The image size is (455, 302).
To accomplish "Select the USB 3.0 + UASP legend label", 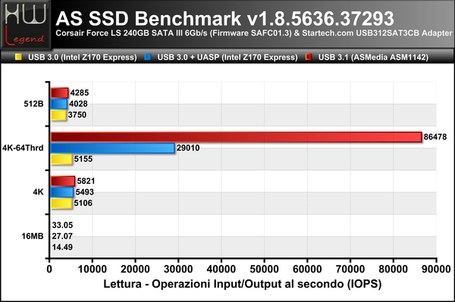I will coord(227,58).
